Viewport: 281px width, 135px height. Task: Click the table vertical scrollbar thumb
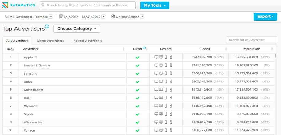[x=275, y=56]
